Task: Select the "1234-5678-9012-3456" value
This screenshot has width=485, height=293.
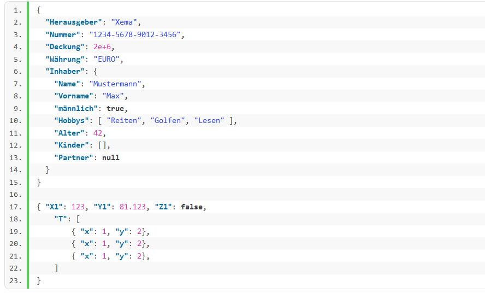Action: coord(135,34)
